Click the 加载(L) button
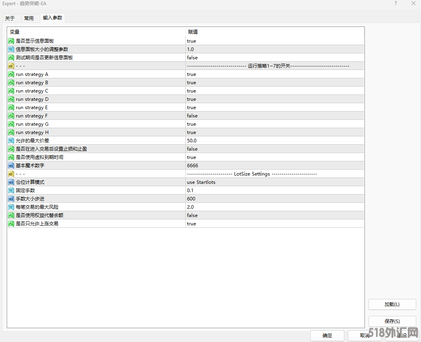The image size is (421, 342). [392, 304]
